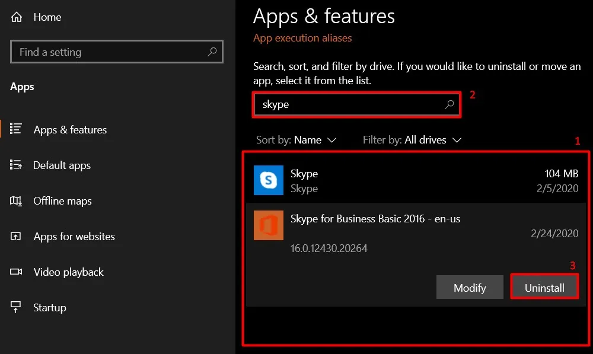Click the app list search box containing skype
593x354 pixels.
[x=356, y=104]
